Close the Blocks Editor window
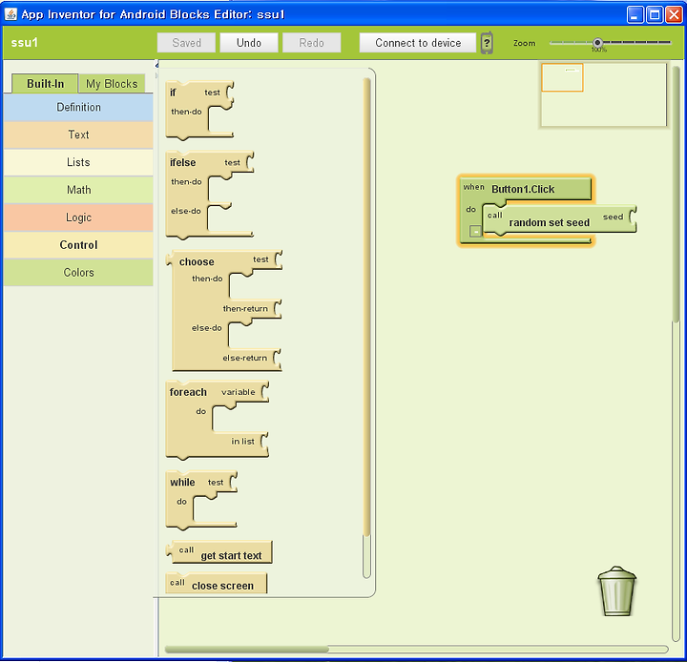The image size is (687, 662). tap(674, 15)
